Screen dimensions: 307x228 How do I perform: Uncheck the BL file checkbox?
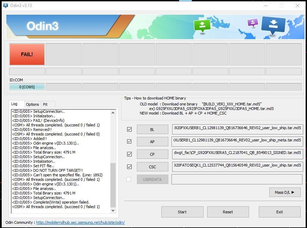tap(129, 130)
